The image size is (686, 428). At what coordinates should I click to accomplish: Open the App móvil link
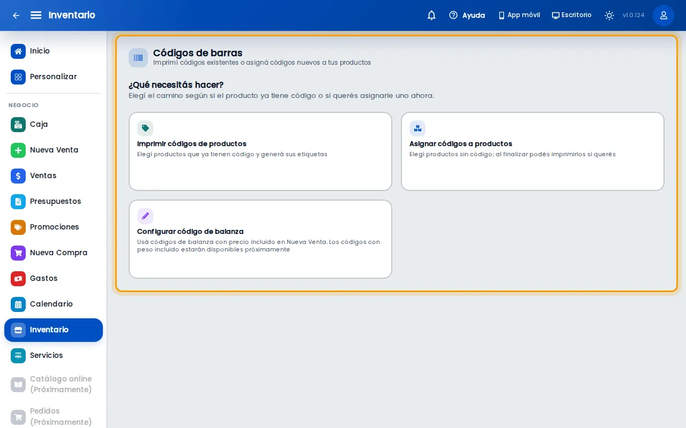(519, 15)
